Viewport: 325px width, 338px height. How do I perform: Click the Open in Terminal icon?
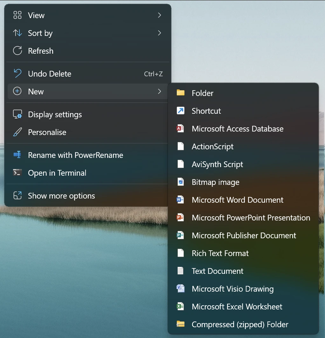(17, 173)
